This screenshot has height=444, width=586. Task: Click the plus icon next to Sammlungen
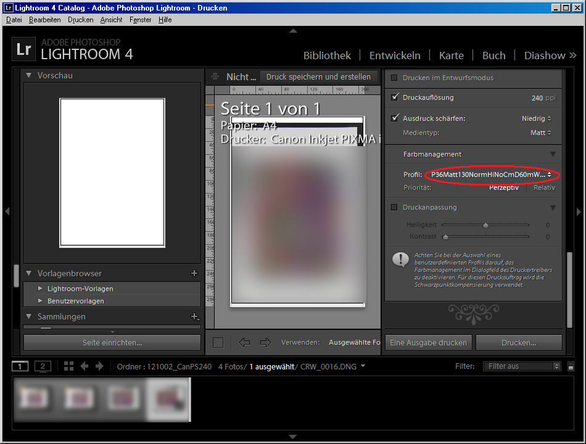[195, 316]
